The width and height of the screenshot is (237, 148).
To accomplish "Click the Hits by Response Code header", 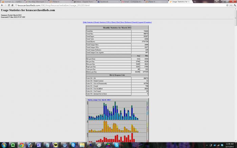I will [x=117, y=75].
